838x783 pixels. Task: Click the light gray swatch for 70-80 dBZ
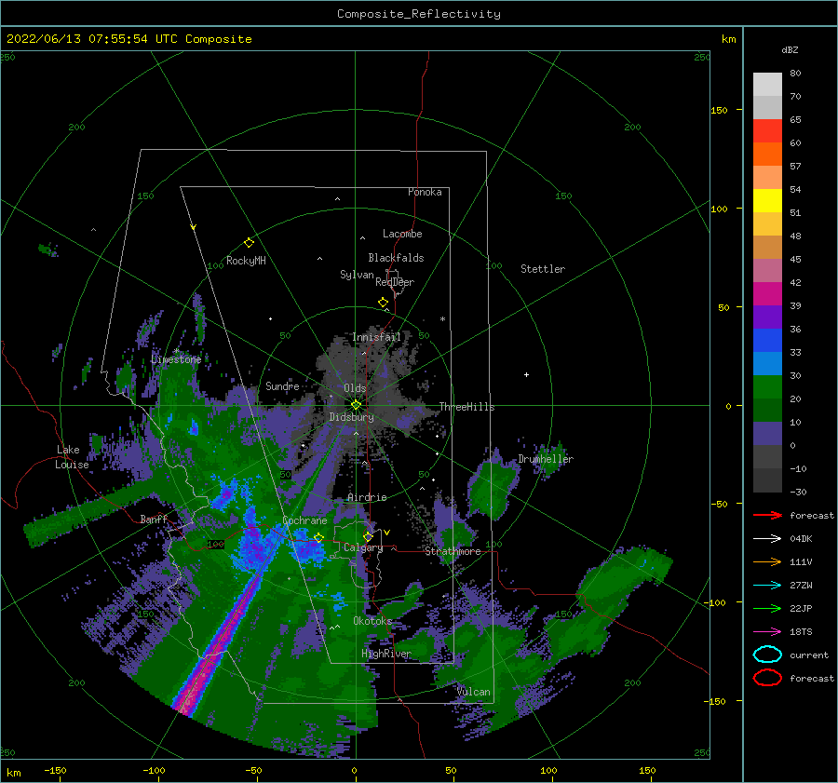(767, 85)
